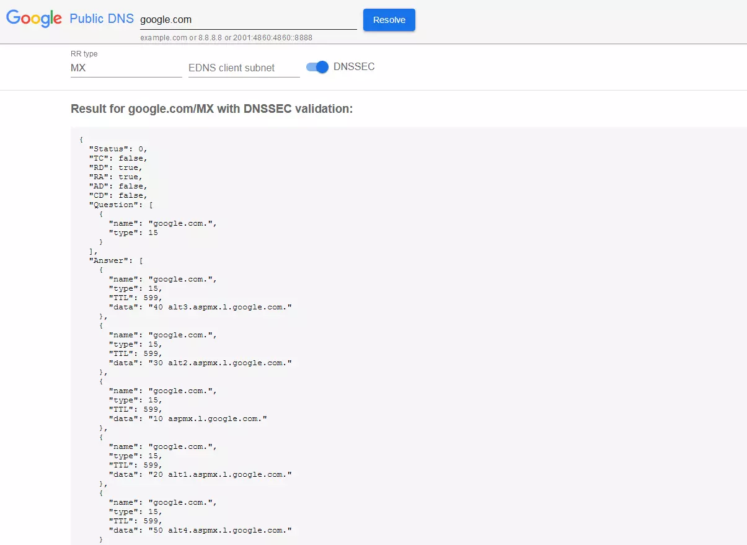Toggle the DNSSEC switch off

(x=317, y=67)
